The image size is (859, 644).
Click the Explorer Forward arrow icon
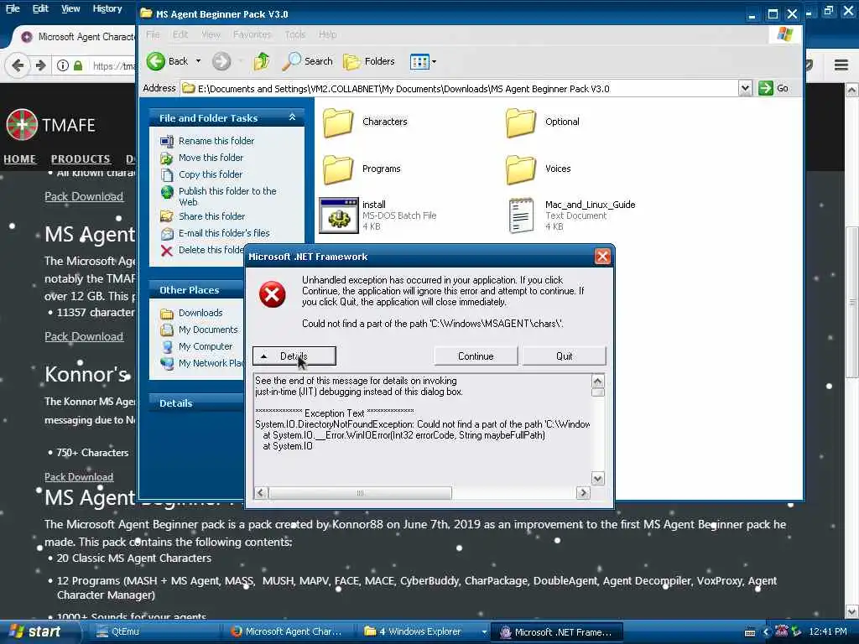(221, 61)
